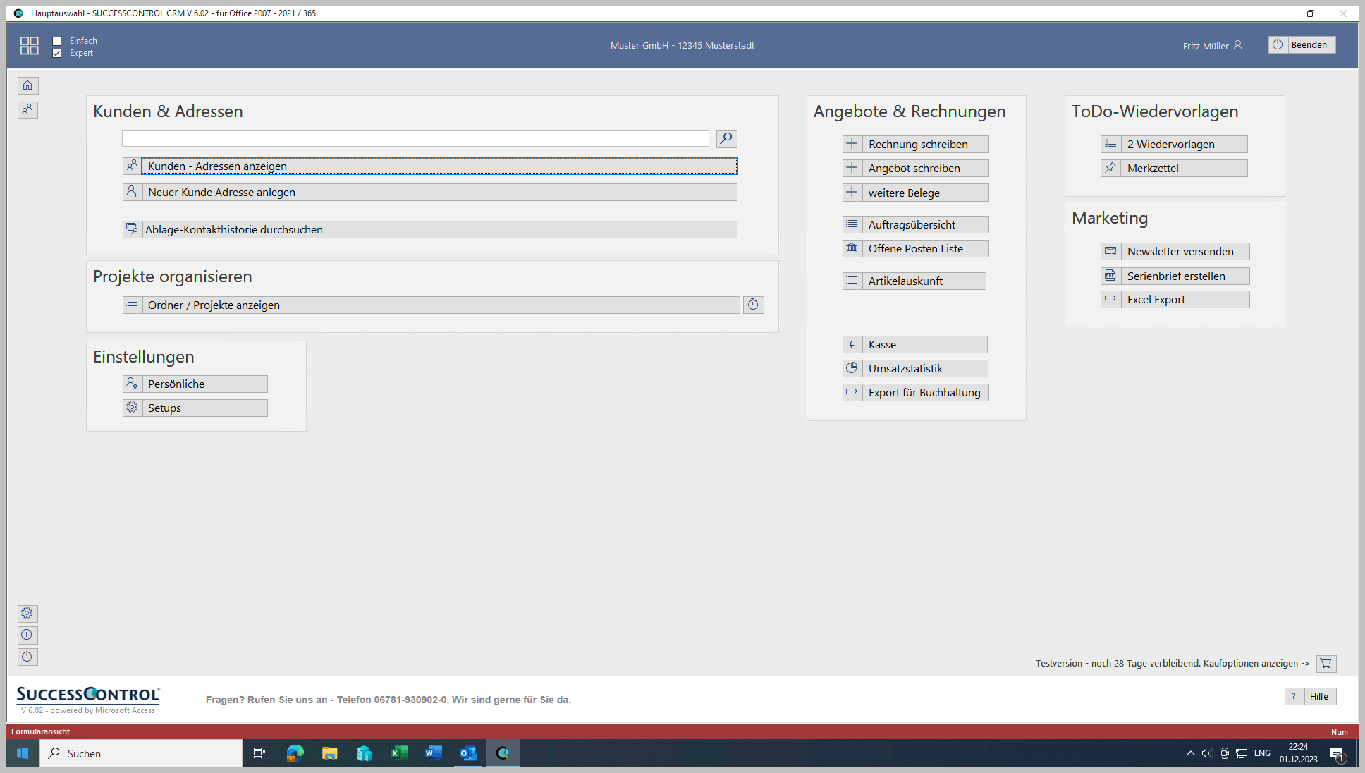
Task: Click the Beenden button
Action: [1302, 44]
